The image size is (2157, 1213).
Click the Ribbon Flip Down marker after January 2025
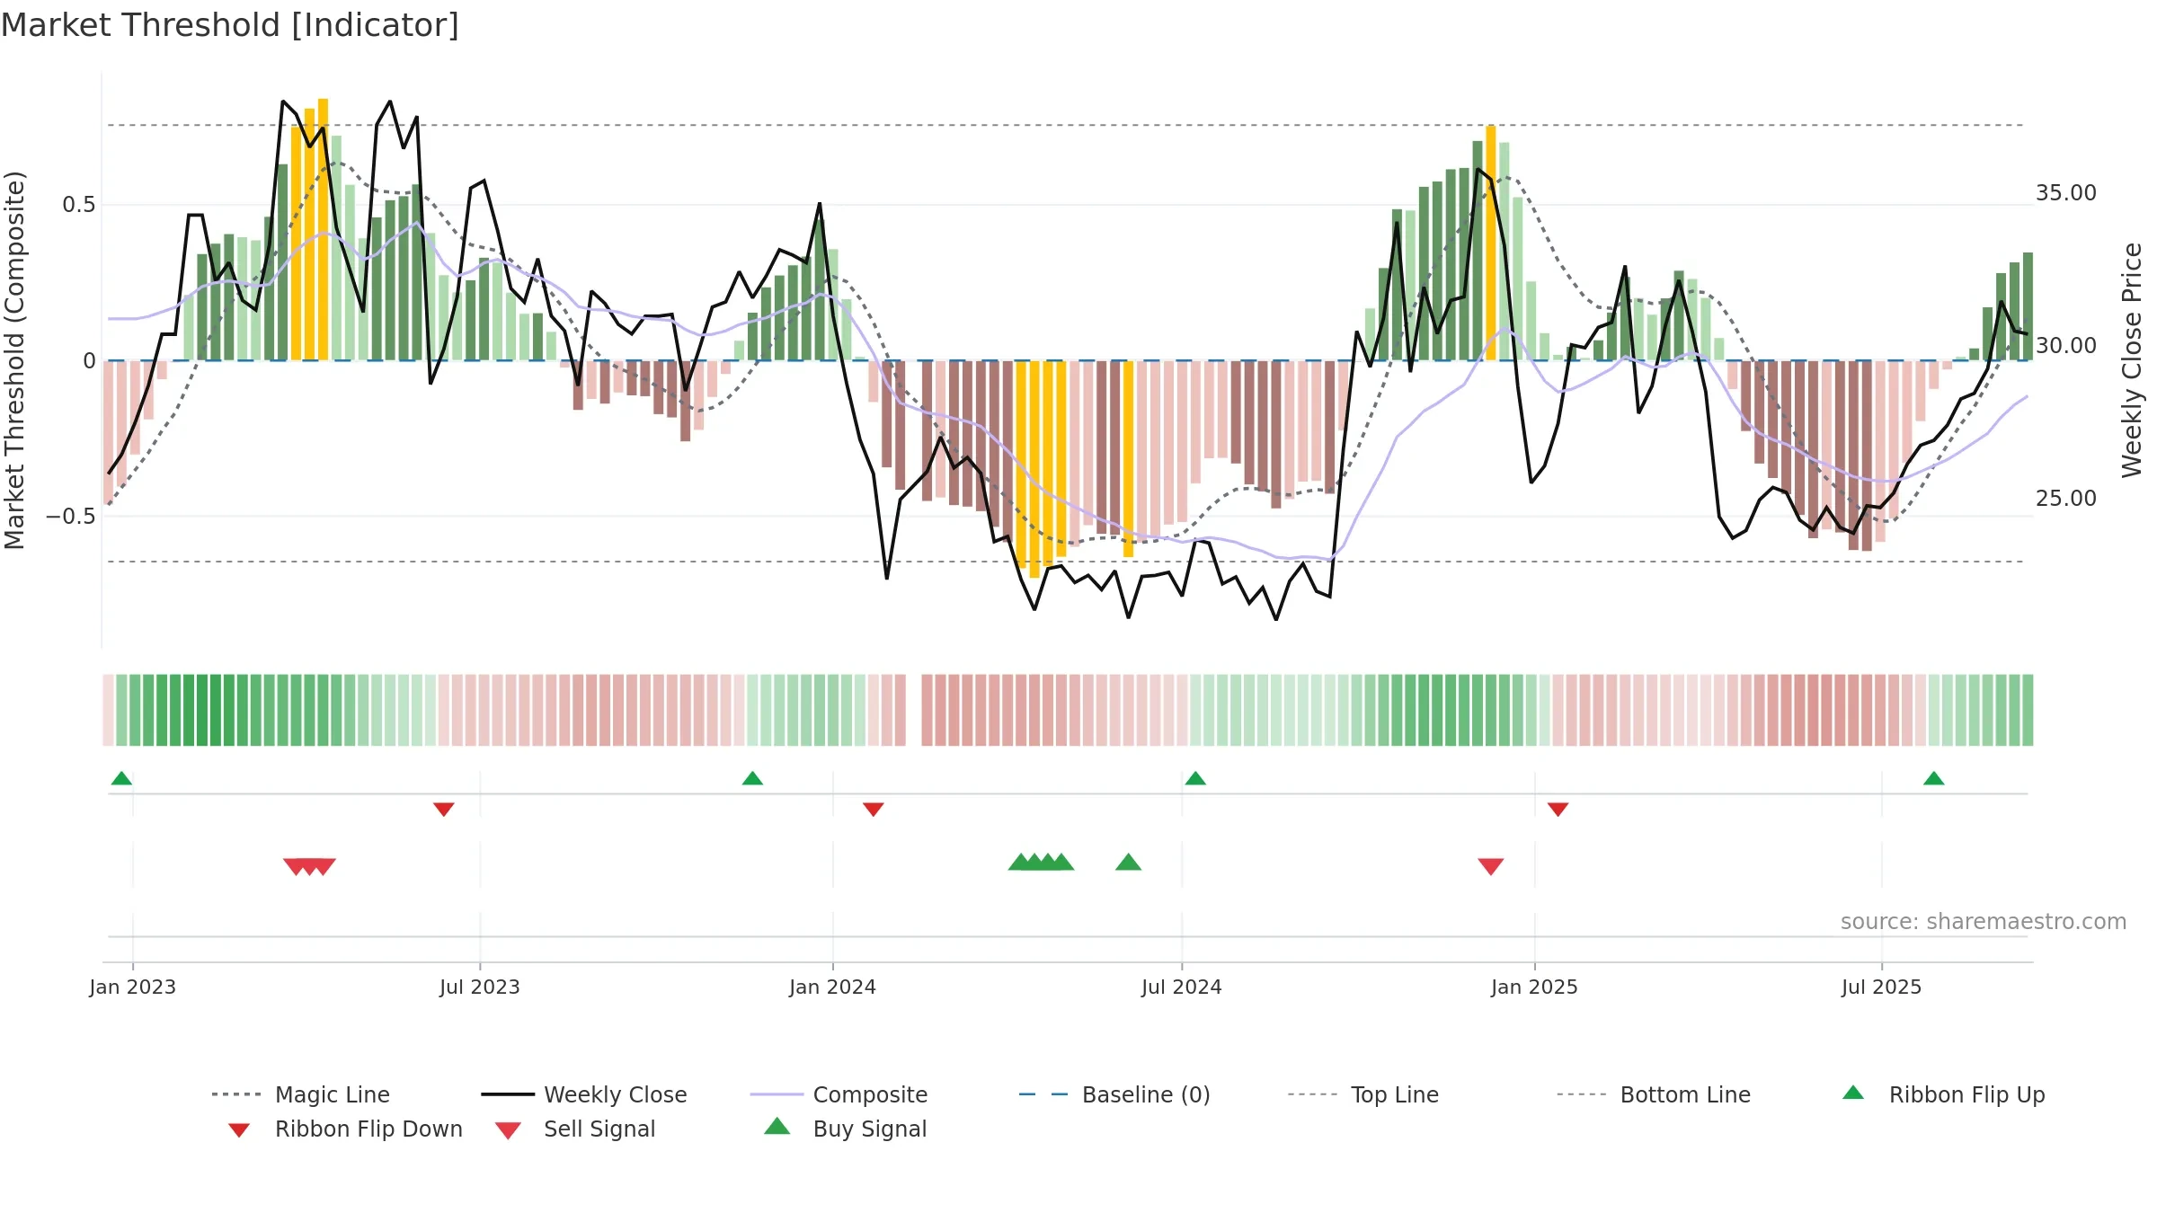tap(1558, 810)
